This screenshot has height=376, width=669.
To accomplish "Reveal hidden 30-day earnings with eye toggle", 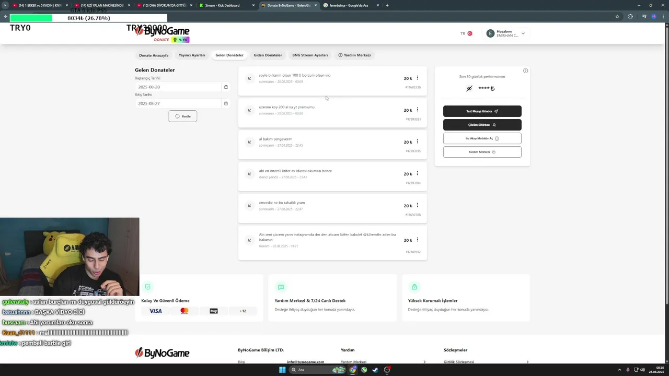I will point(469,88).
